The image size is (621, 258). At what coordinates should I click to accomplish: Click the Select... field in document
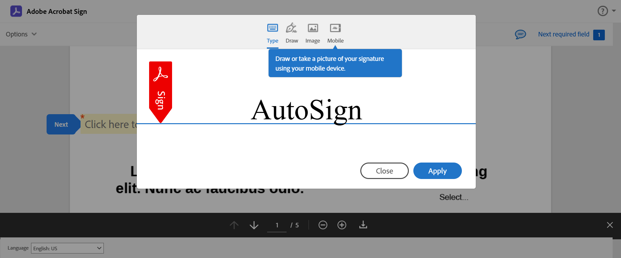point(454,197)
